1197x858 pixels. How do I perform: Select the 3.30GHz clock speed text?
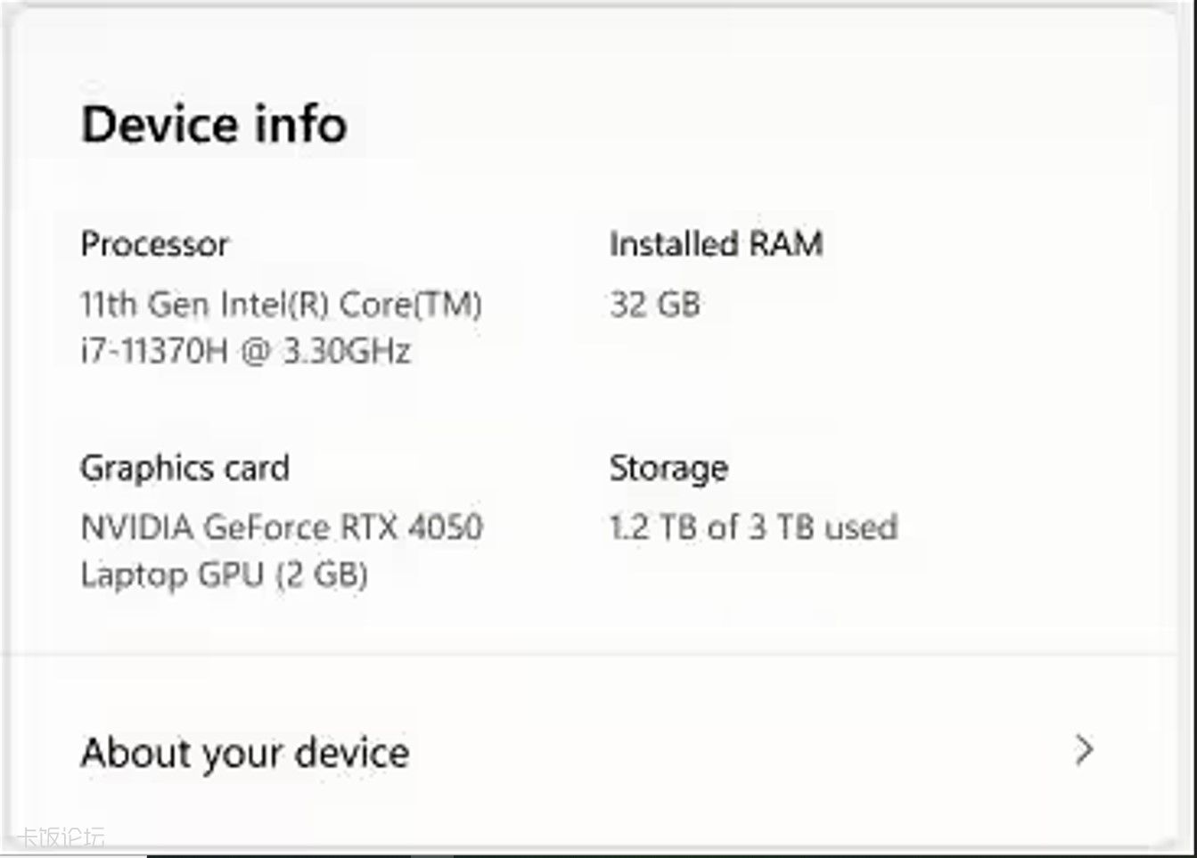tap(347, 351)
